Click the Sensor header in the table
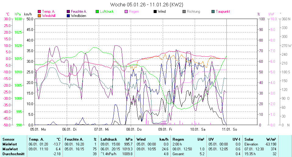This screenshot has width=292, height=157. (x=9, y=139)
